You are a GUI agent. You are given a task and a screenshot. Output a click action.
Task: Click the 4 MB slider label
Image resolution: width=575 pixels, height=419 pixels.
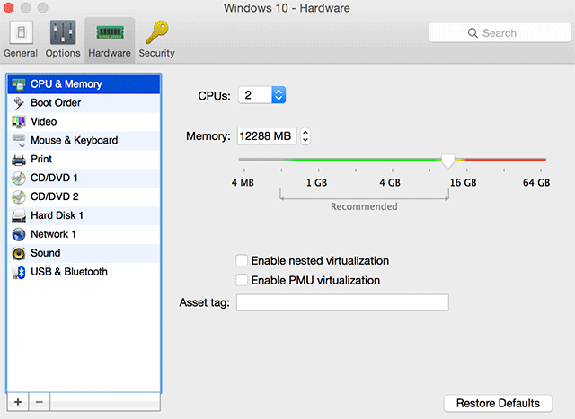(243, 182)
